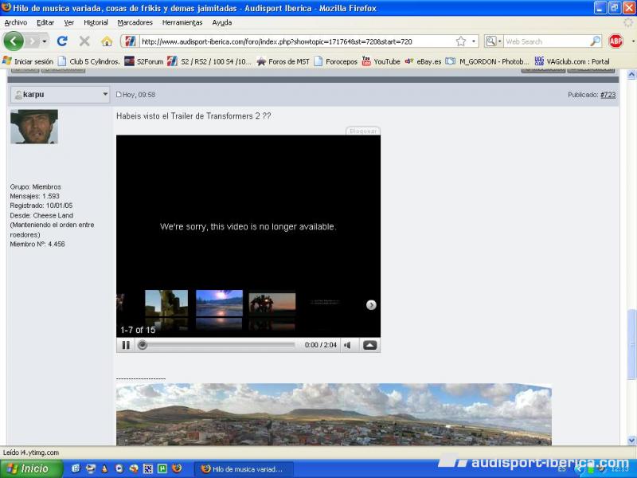Click the browser Back arrow button
Screen dimensions: 637x478
coord(14,41)
